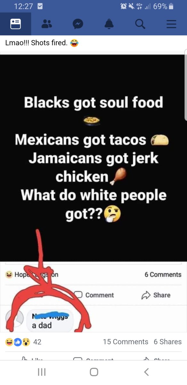187x385 pixels.
Task: Tap the Search magnifier icon
Action: [140, 24]
